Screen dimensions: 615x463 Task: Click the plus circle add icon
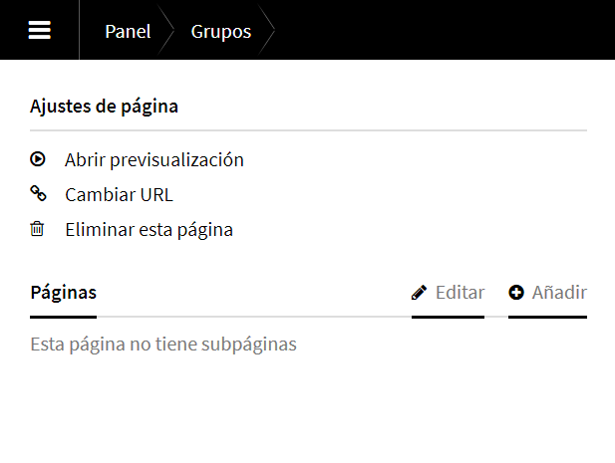pyautogui.click(x=516, y=293)
